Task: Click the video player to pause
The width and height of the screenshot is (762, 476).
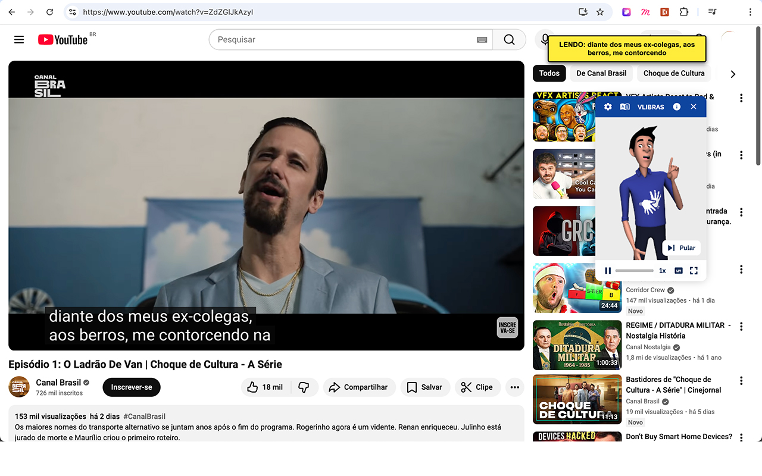Action: tap(266, 205)
